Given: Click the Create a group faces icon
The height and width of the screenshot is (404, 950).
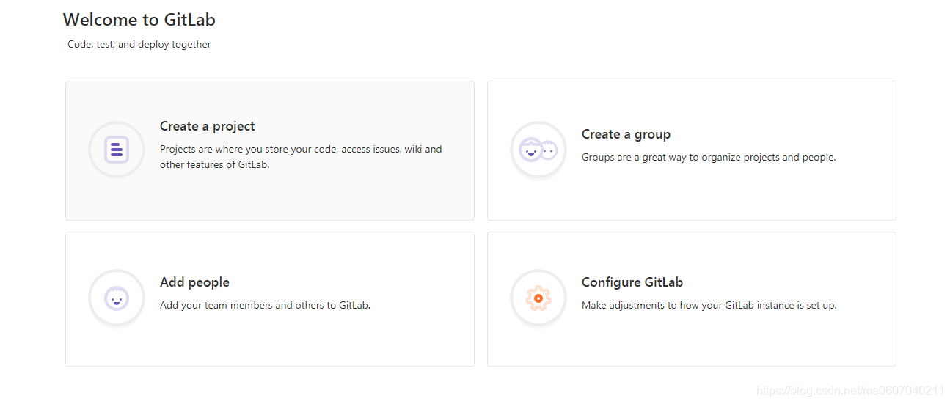Looking at the screenshot, I should pyautogui.click(x=538, y=150).
